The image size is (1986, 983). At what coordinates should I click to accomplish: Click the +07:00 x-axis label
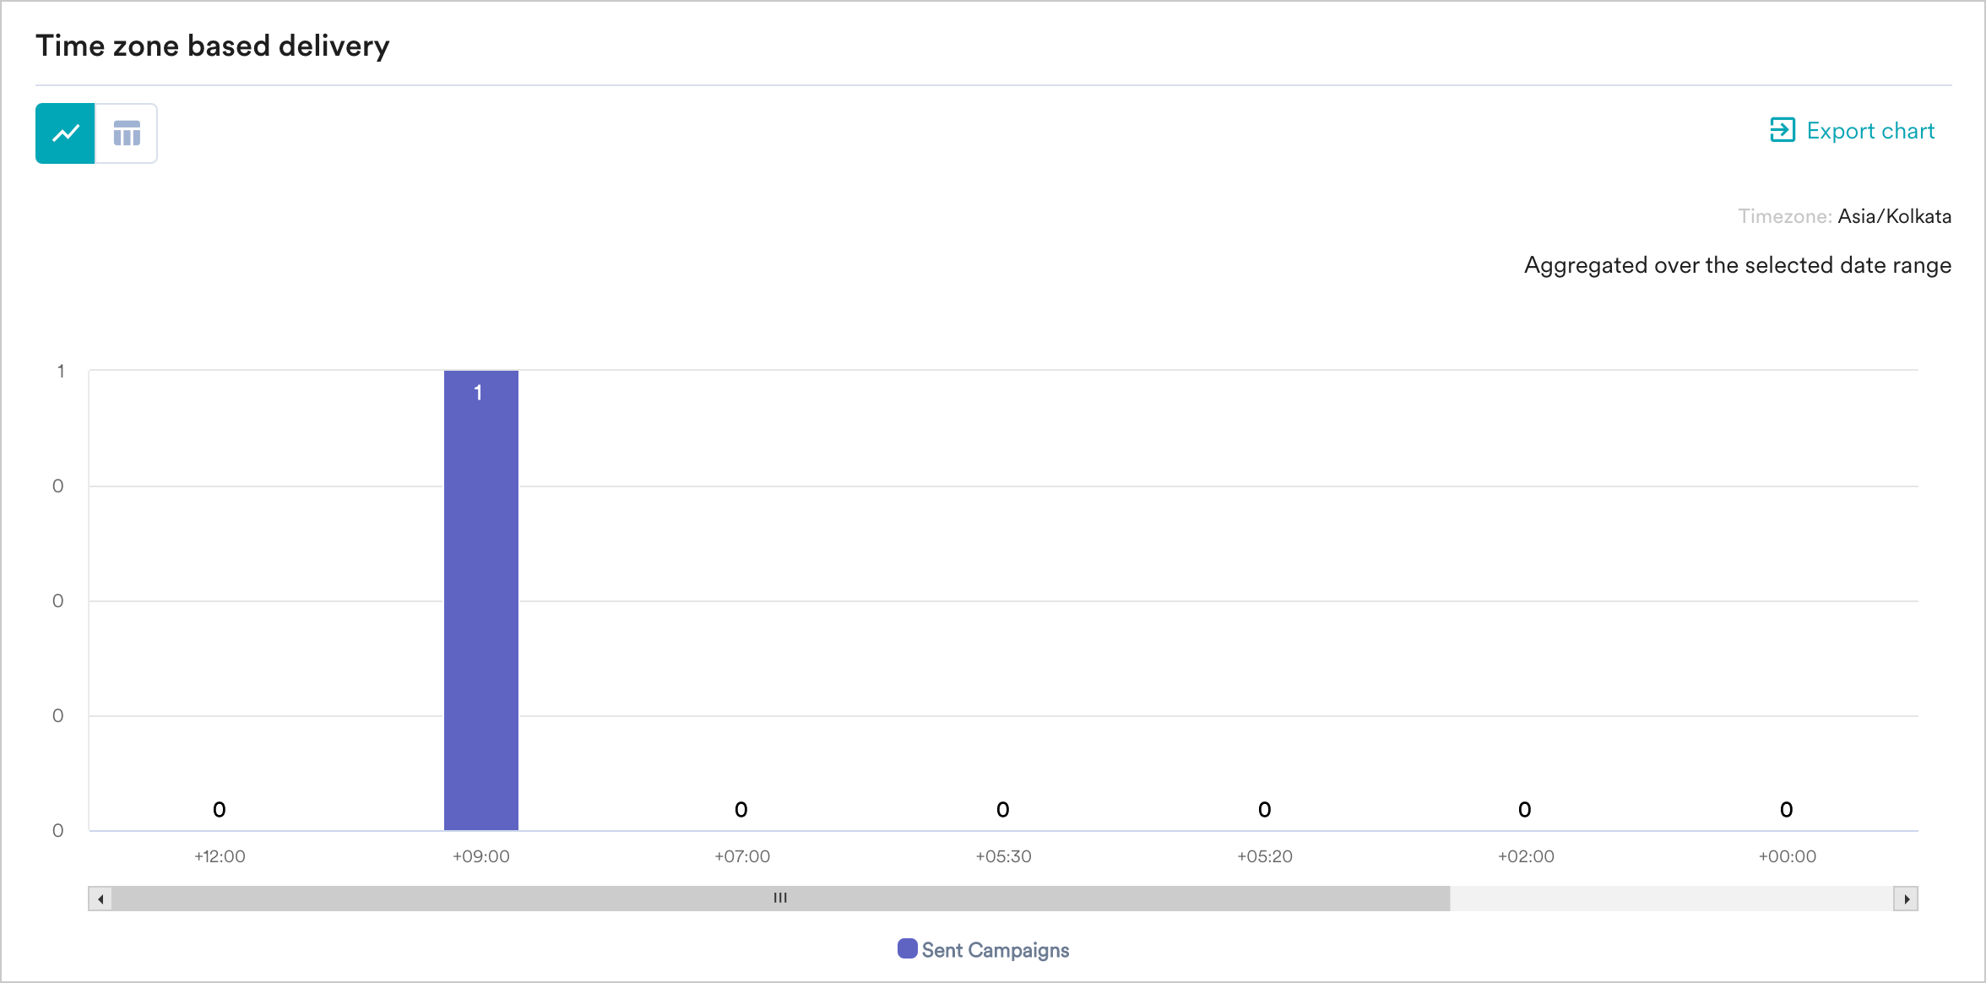(x=742, y=856)
